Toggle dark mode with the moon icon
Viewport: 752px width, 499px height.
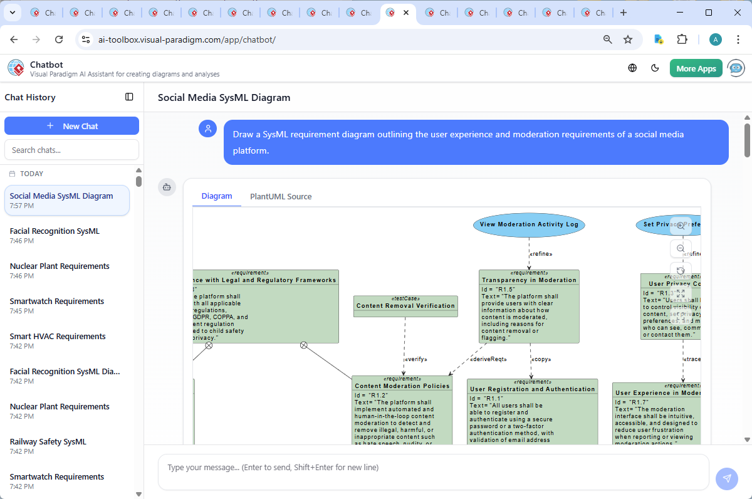pyautogui.click(x=655, y=68)
